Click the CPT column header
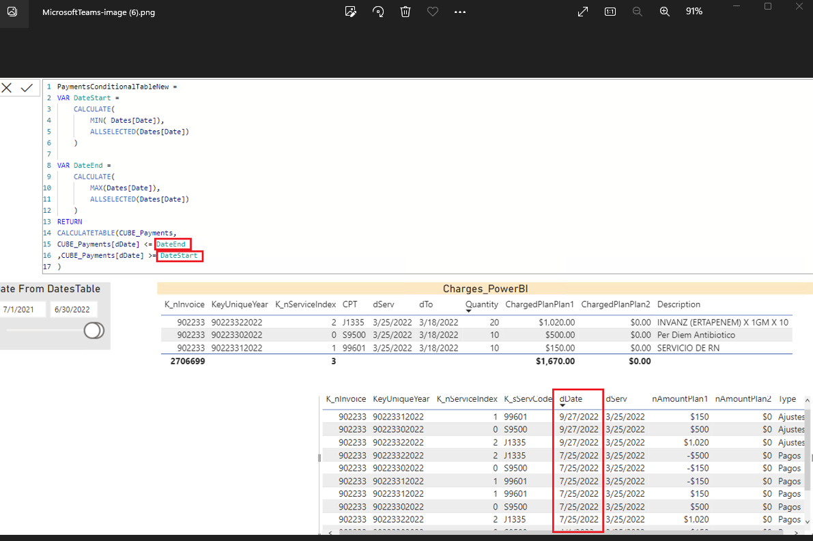 coord(350,304)
